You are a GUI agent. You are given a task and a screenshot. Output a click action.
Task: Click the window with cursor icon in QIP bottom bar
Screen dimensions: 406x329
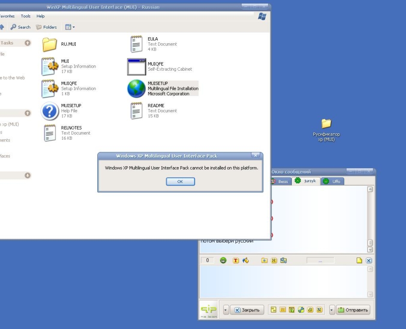coord(292,310)
